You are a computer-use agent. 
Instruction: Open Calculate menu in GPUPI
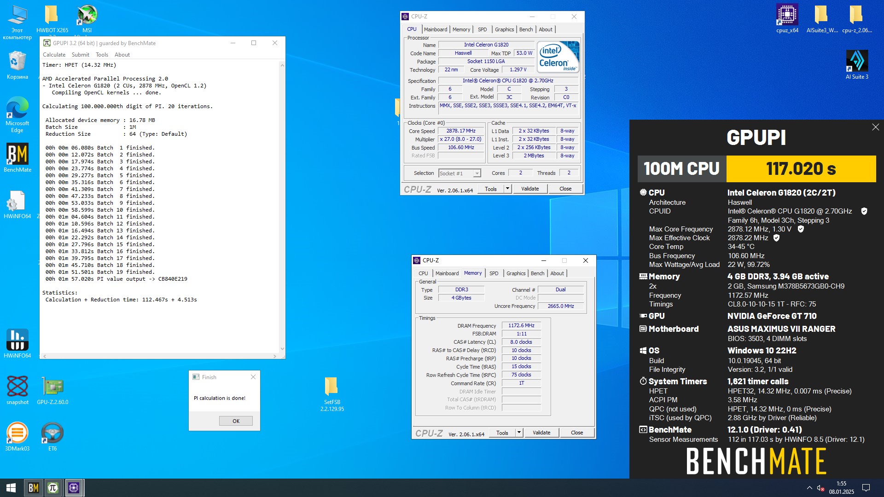(x=54, y=54)
